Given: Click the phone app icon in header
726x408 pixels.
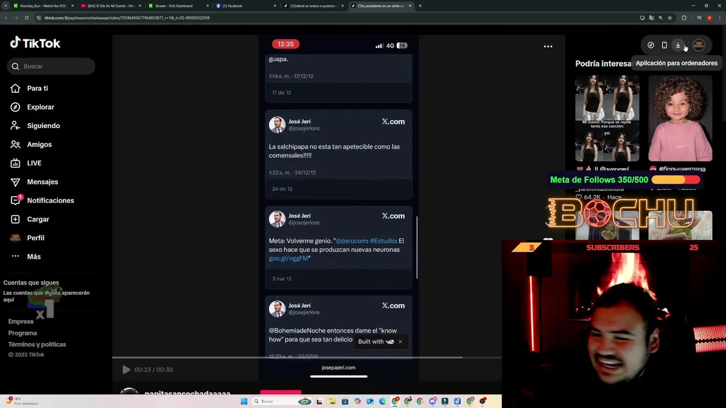Looking at the screenshot, I should [664, 45].
